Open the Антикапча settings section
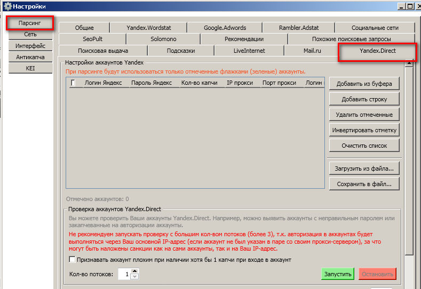 30,57
